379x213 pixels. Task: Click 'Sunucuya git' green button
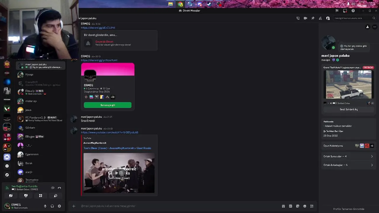coord(107,105)
